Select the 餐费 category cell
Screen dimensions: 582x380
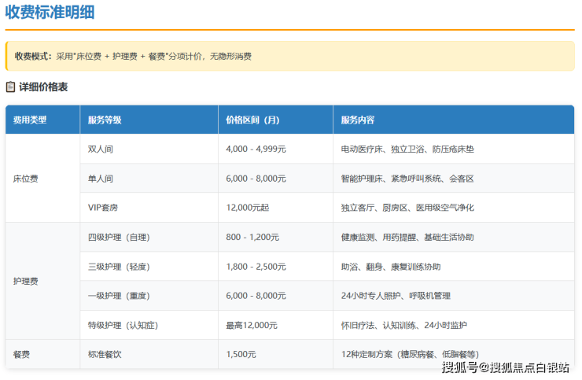coord(21,355)
